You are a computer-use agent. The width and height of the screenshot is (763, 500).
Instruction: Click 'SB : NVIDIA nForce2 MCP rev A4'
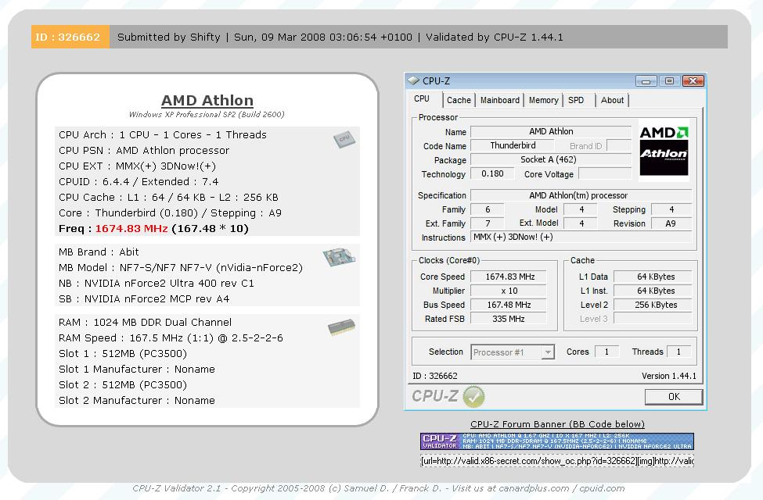[144, 299]
